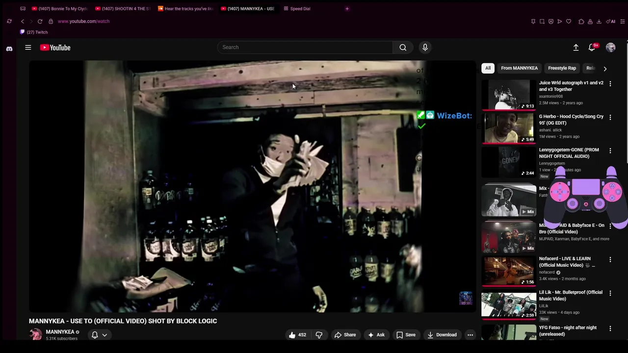Bookmark page with heart icon
Viewport: 628px width, 353px height.
point(569,22)
